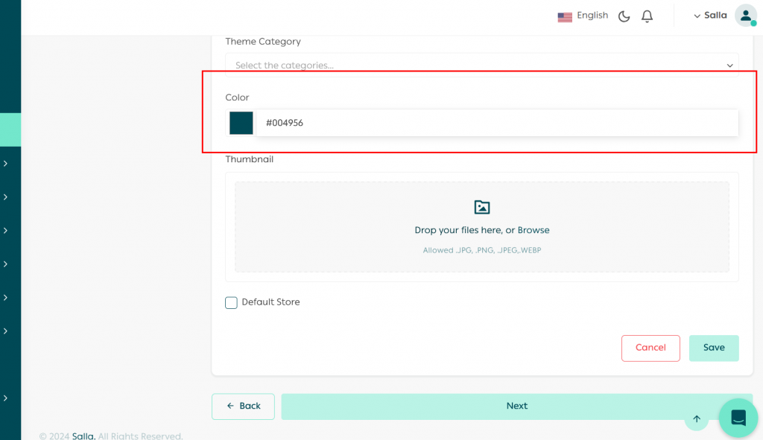
Task: Open the chat widget in bottom corner
Action: coord(738,418)
